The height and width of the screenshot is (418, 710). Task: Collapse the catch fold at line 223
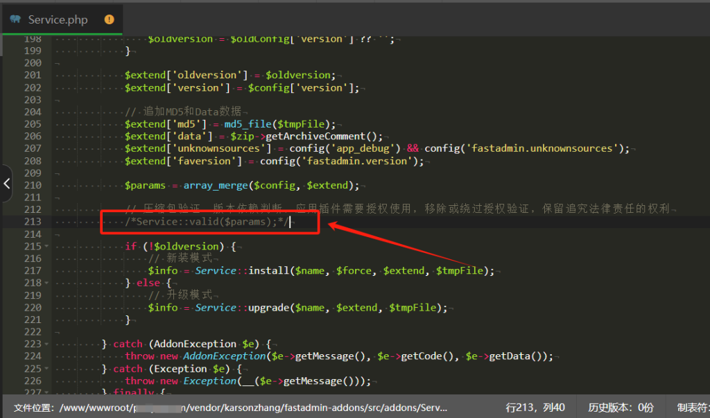click(46, 345)
